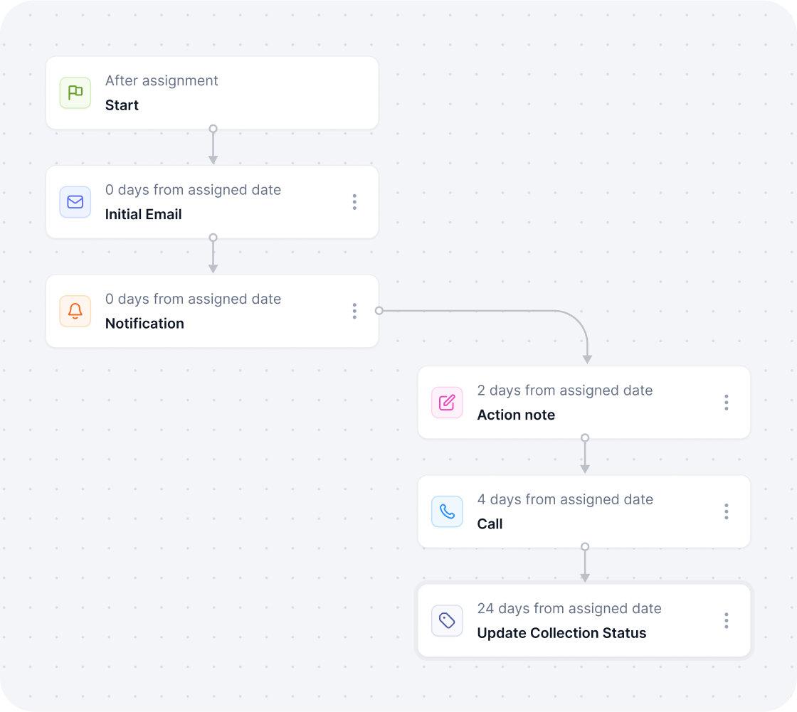Click the tag icon on Update Collection Status

click(x=448, y=620)
